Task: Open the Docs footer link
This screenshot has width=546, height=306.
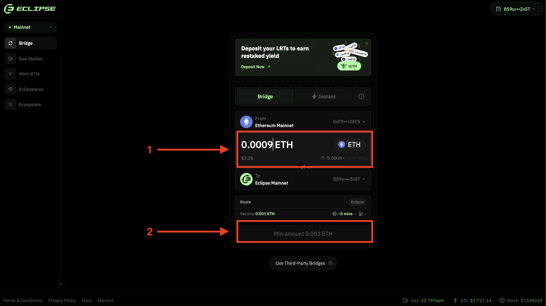Action: coord(87,300)
